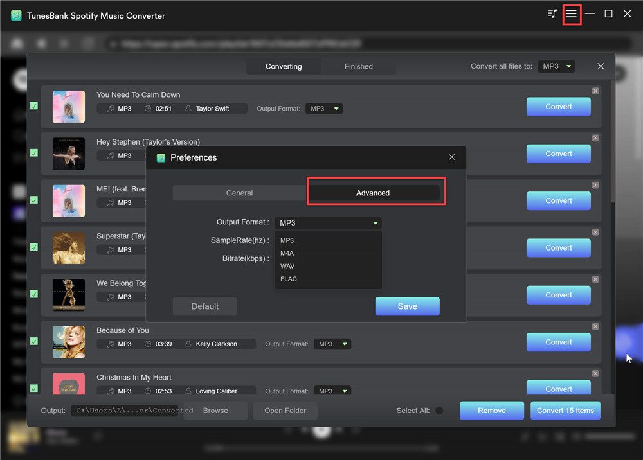
Task: Remove Hey Stephen row with X icon
Action: pyautogui.click(x=595, y=138)
